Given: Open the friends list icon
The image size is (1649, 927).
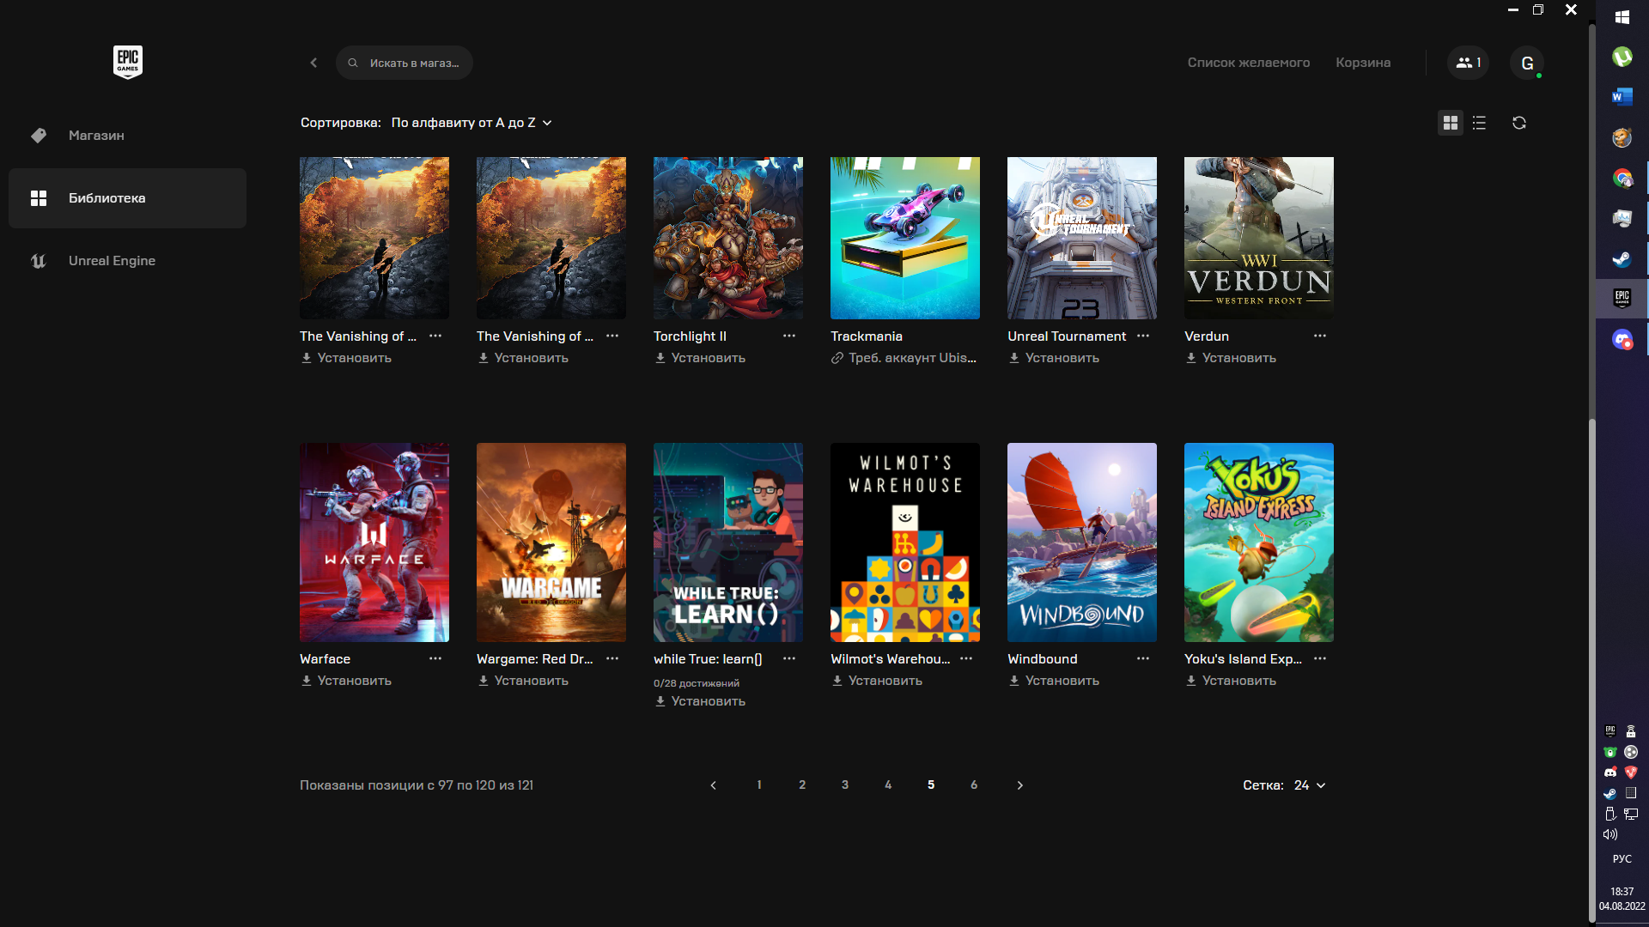Looking at the screenshot, I should tap(1468, 63).
